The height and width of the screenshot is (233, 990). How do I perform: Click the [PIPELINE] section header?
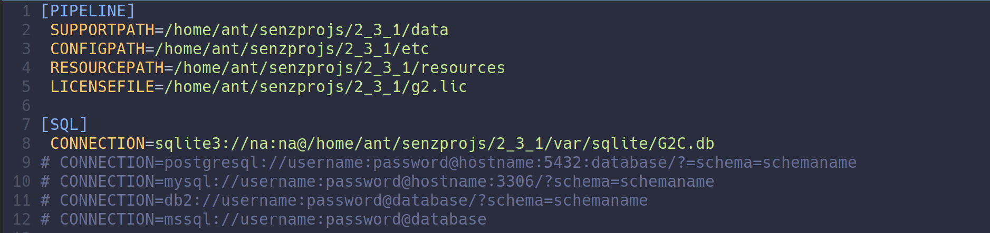88,11
